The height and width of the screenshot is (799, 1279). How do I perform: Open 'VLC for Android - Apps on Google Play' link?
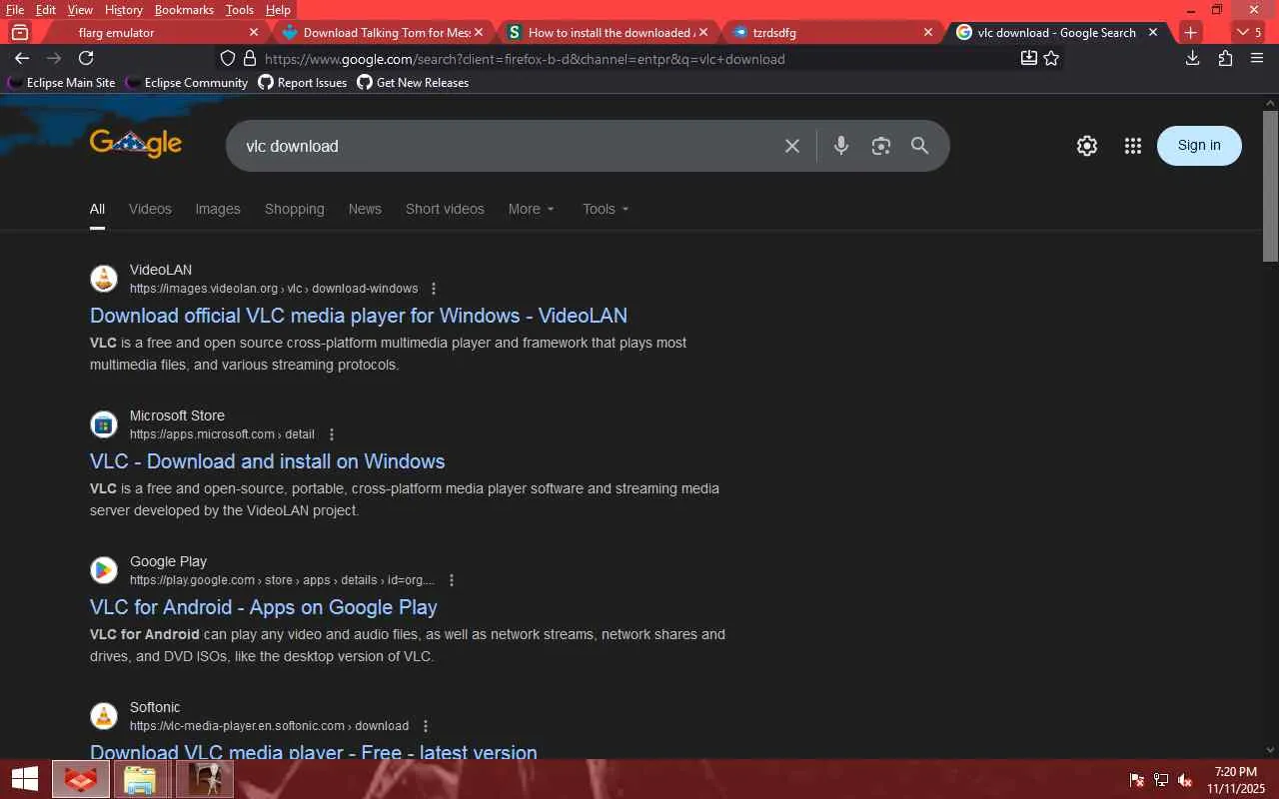coord(264,607)
